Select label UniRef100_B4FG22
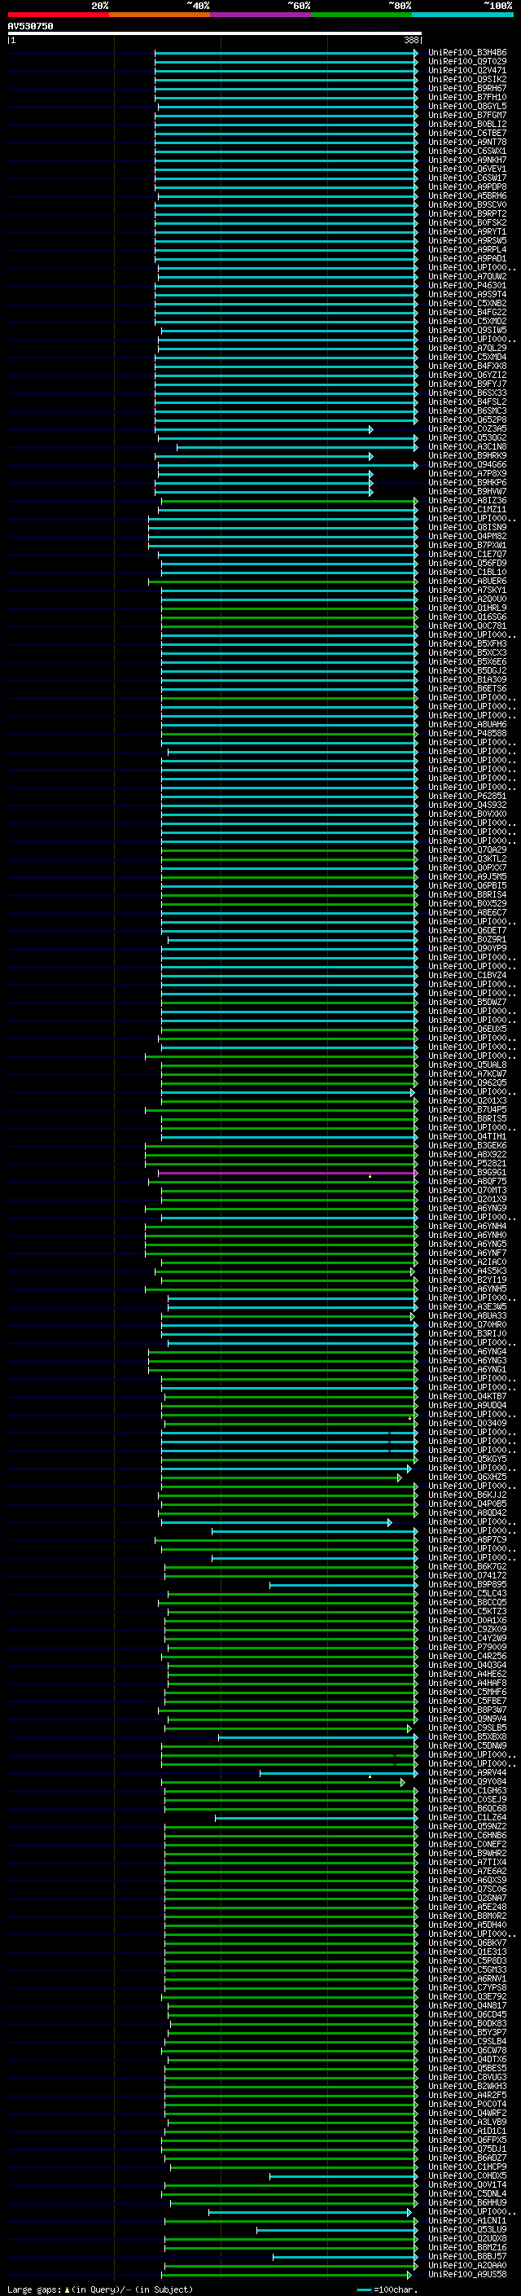 point(467,313)
